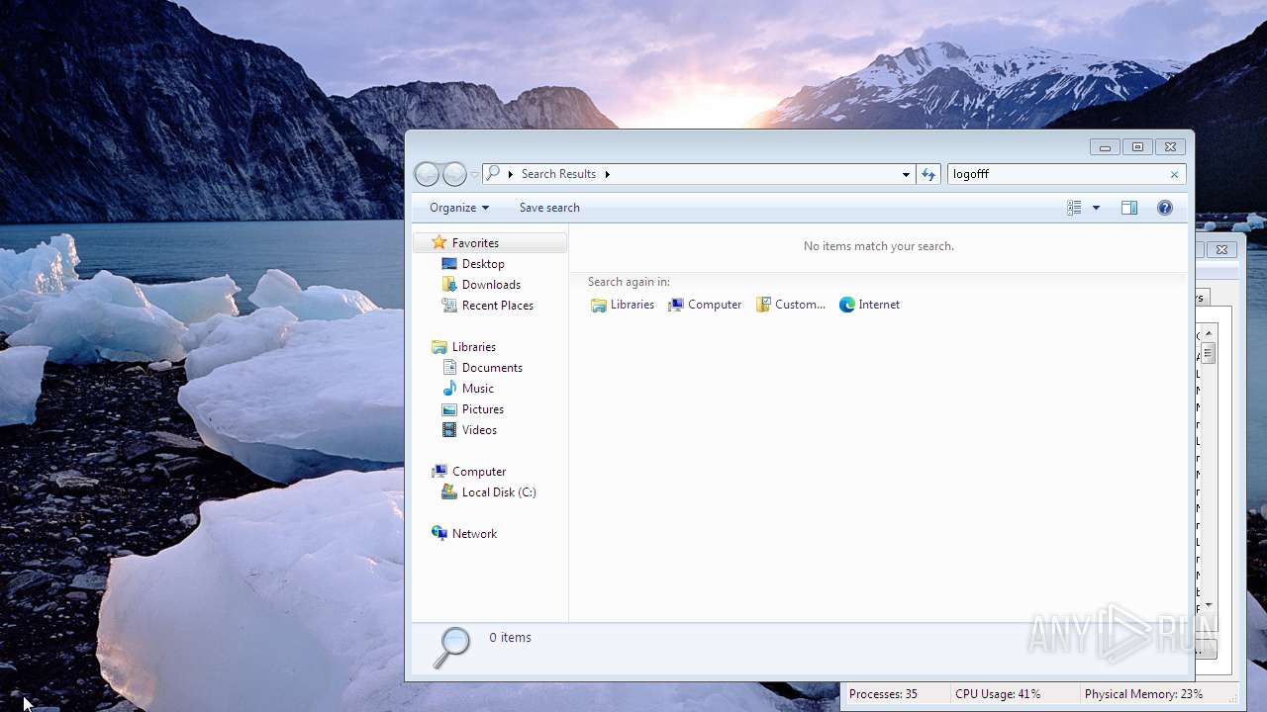Click the Favorites star icon
1267x712 pixels.
pyautogui.click(x=439, y=242)
